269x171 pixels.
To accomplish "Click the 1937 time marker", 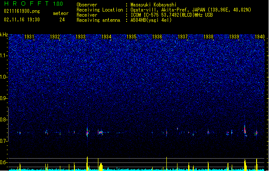I will 183,36.
